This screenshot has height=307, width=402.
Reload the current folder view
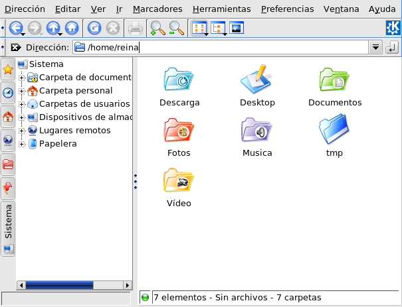[94, 28]
